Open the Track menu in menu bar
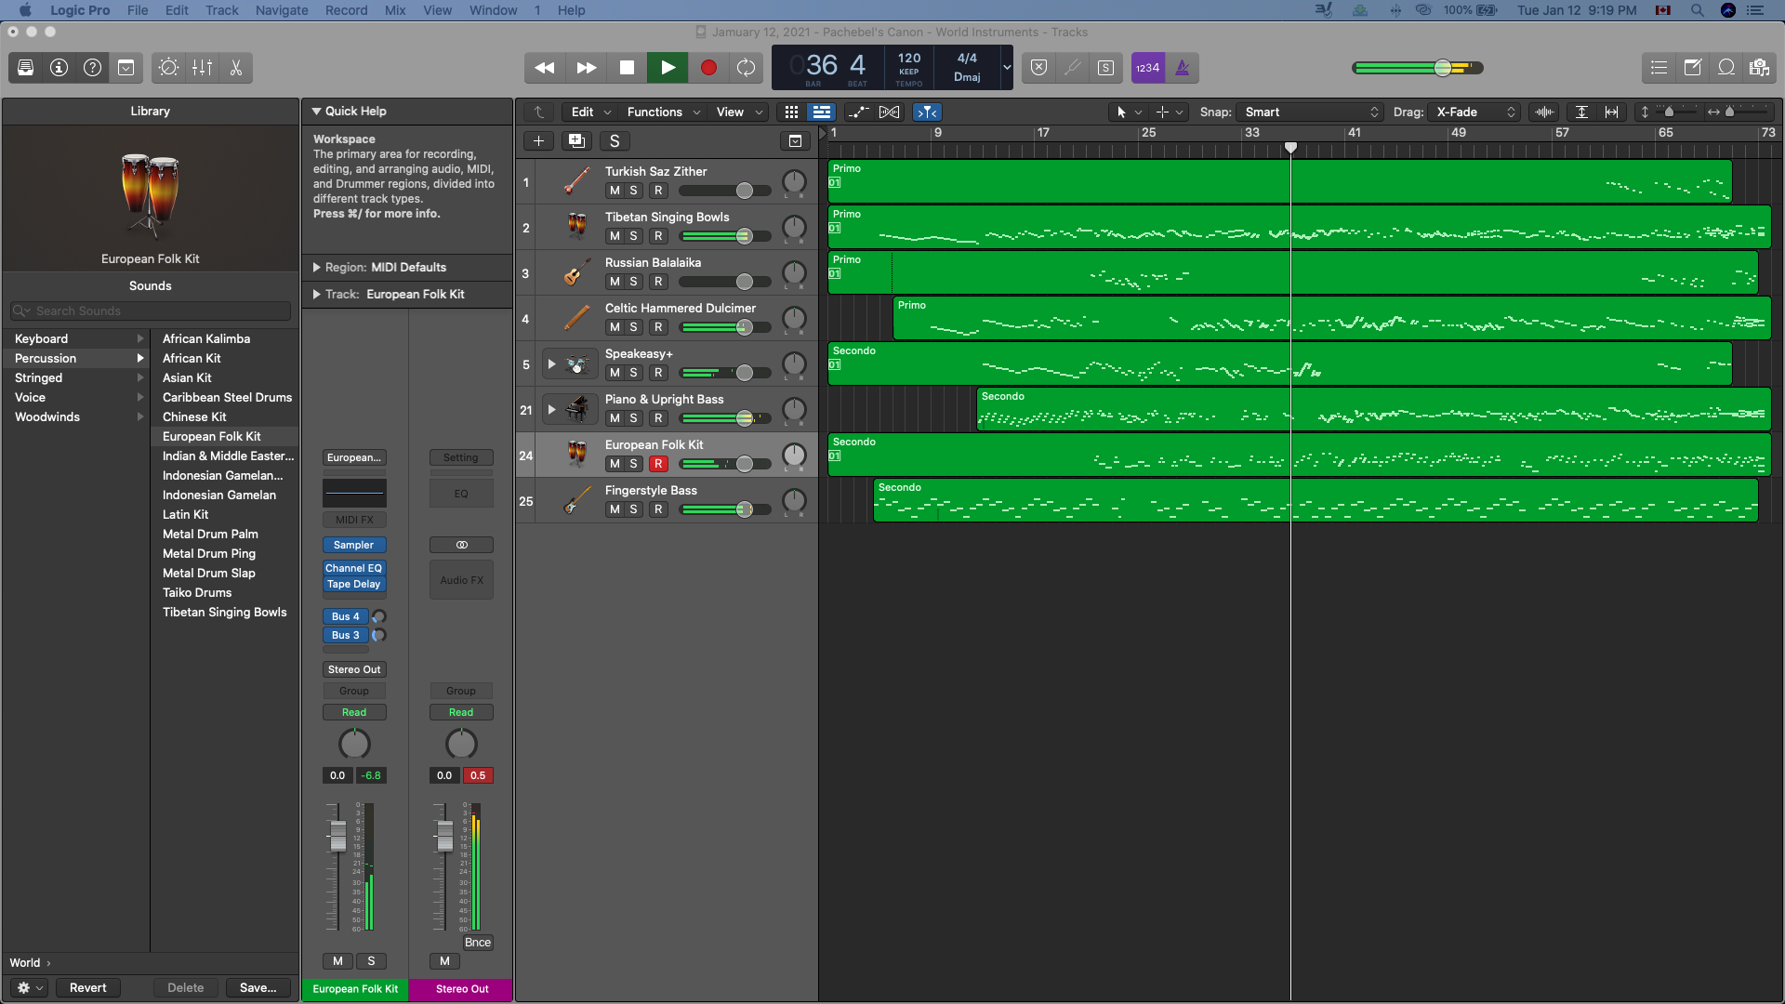This screenshot has width=1785, height=1004. pos(222,10)
